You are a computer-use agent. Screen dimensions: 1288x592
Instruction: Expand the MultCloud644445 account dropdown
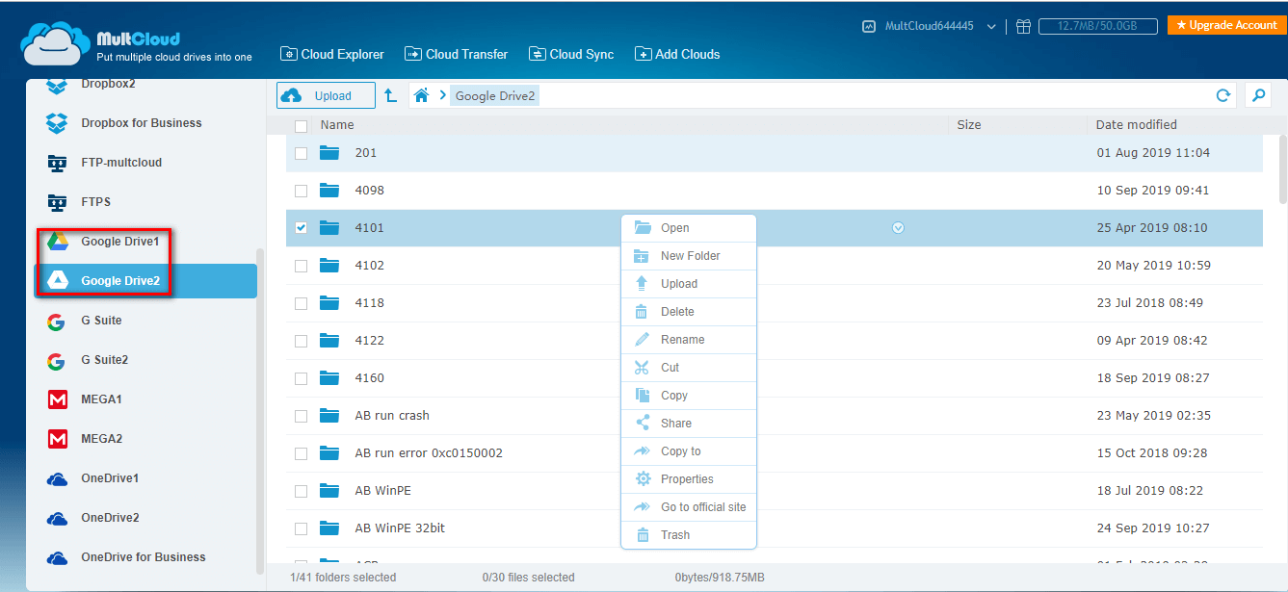[x=992, y=27]
